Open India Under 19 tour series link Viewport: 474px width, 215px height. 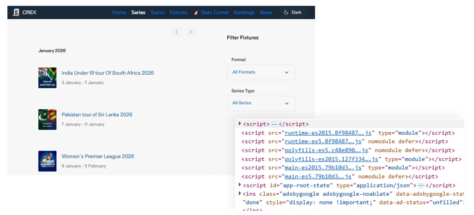pyautogui.click(x=108, y=73)
